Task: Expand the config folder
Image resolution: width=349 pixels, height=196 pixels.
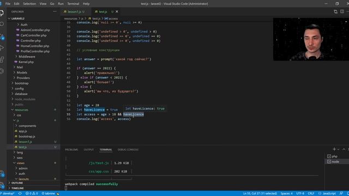Action: [19, 89]
